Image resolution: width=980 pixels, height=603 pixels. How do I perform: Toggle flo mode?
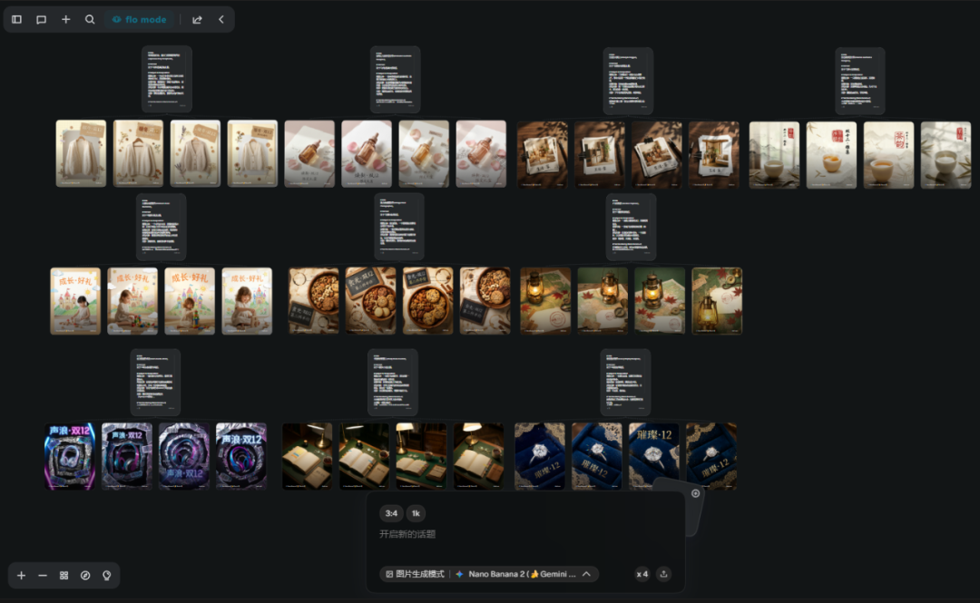(x=140, y=19)
